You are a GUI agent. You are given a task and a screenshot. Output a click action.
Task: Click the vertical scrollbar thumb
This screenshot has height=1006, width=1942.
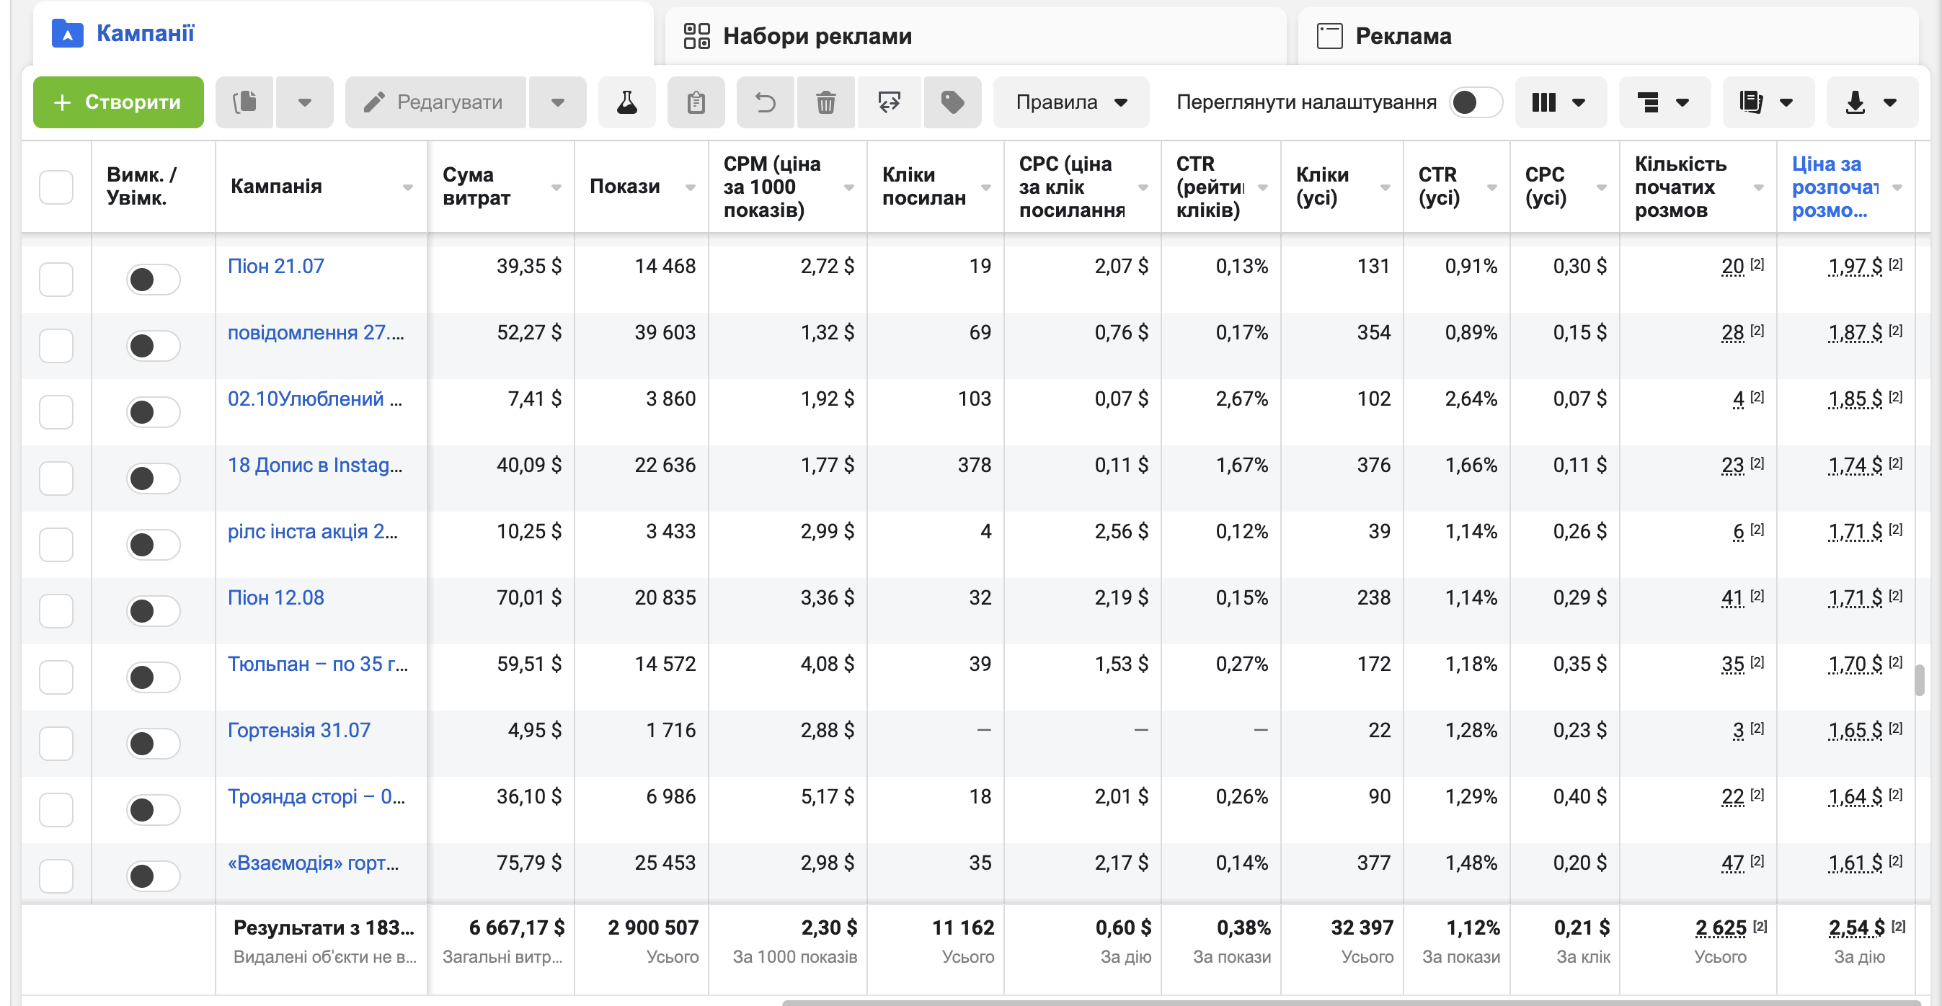tap(1919, 680)
